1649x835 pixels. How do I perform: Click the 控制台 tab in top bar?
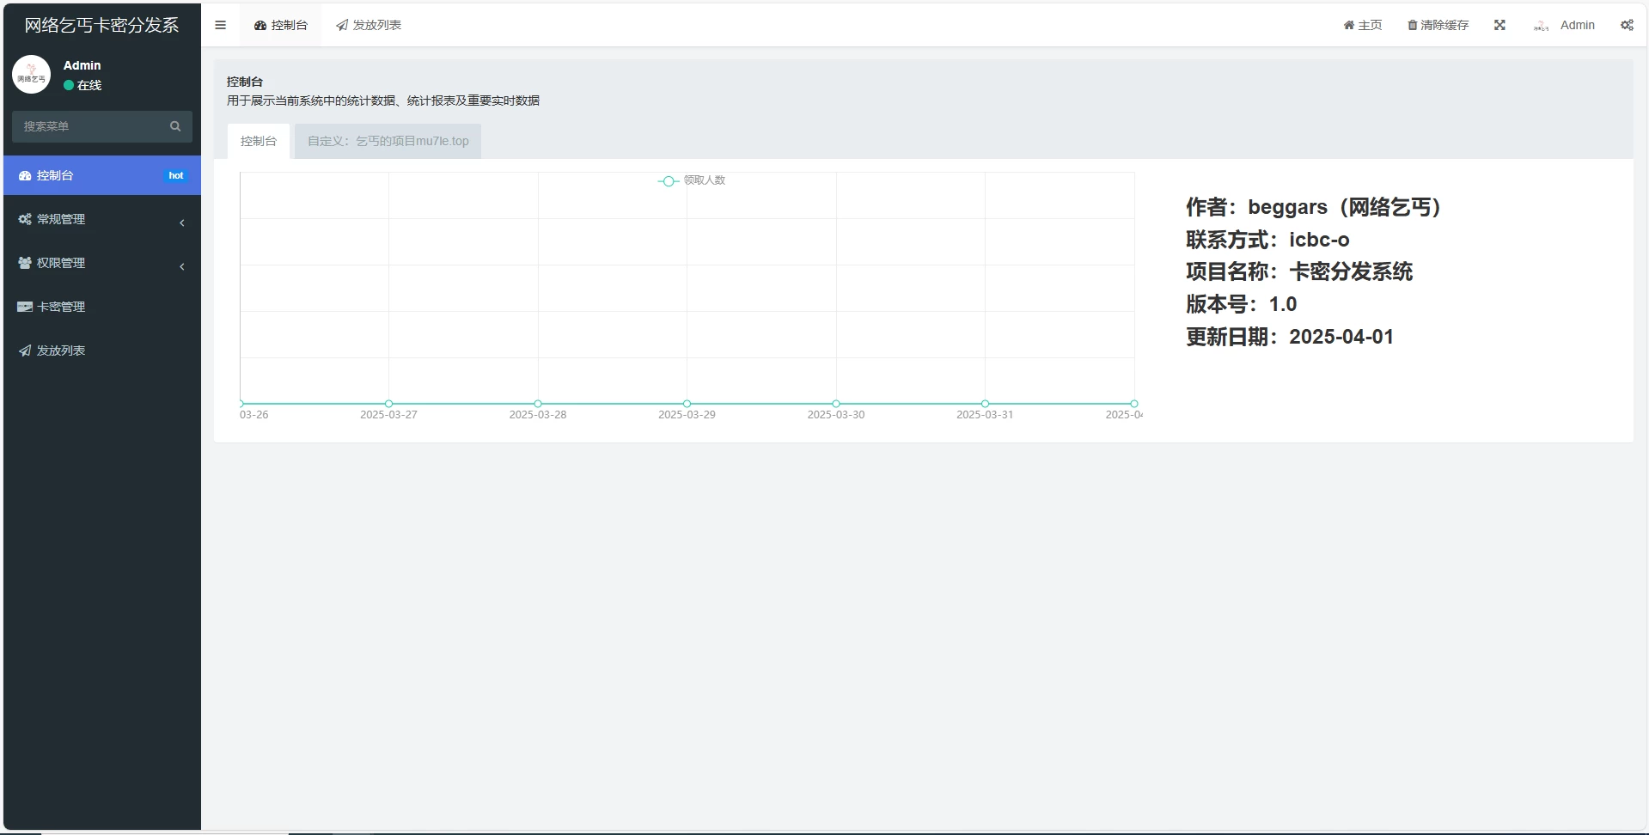point(280,25)
